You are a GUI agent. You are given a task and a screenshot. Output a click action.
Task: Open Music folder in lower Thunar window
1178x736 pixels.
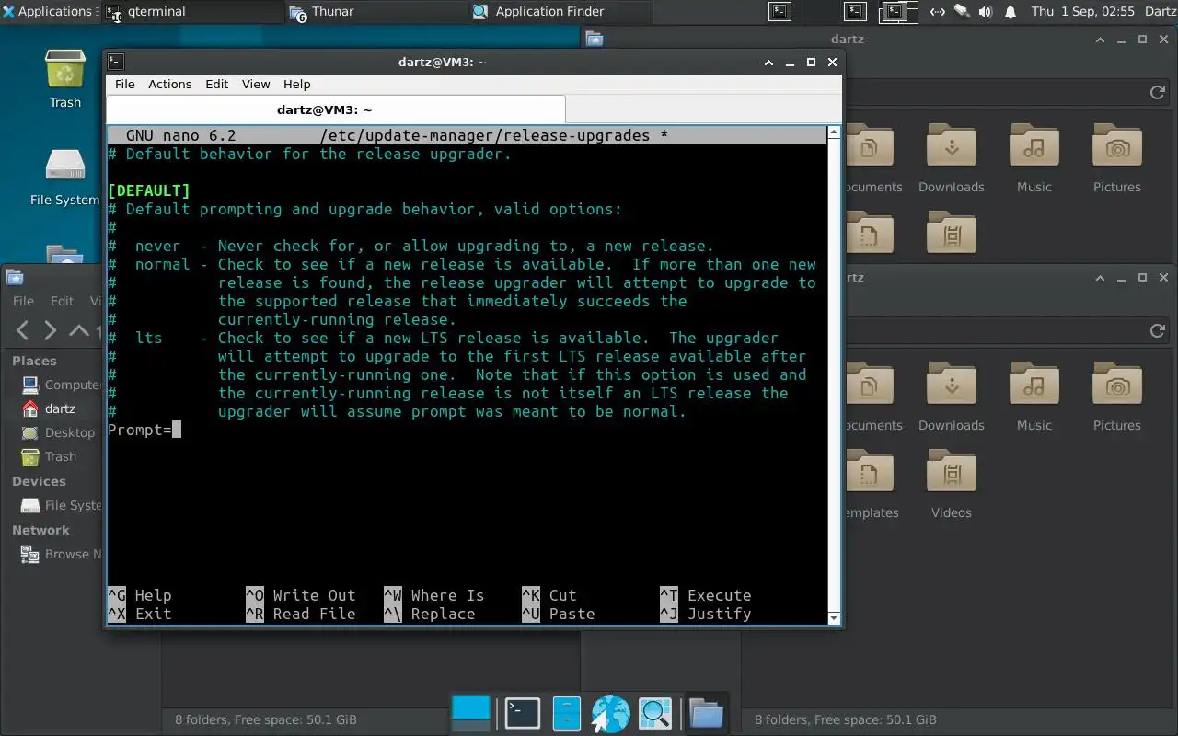1034,396
